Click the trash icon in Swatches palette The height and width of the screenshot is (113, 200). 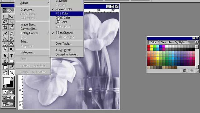click(x=192, y=71)
